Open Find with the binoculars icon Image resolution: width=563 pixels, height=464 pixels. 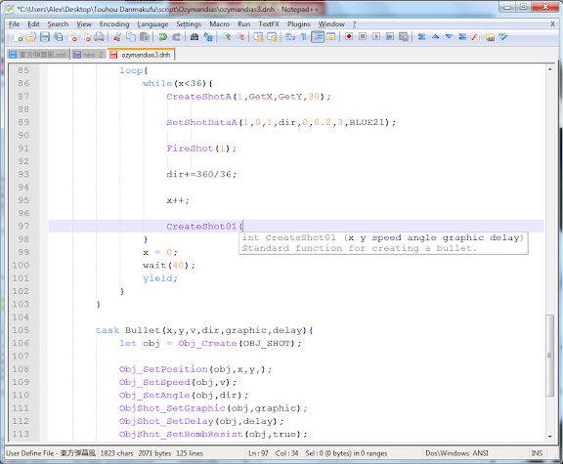point(195,36)
